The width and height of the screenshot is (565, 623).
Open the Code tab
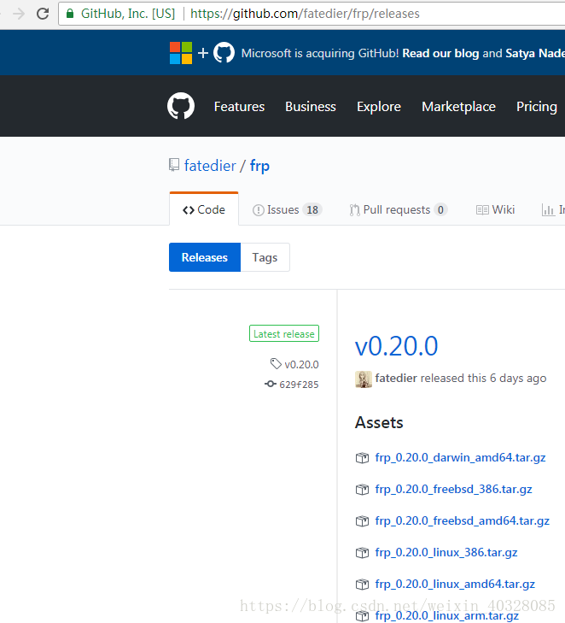pyautogui.click(x=204, y=209)
